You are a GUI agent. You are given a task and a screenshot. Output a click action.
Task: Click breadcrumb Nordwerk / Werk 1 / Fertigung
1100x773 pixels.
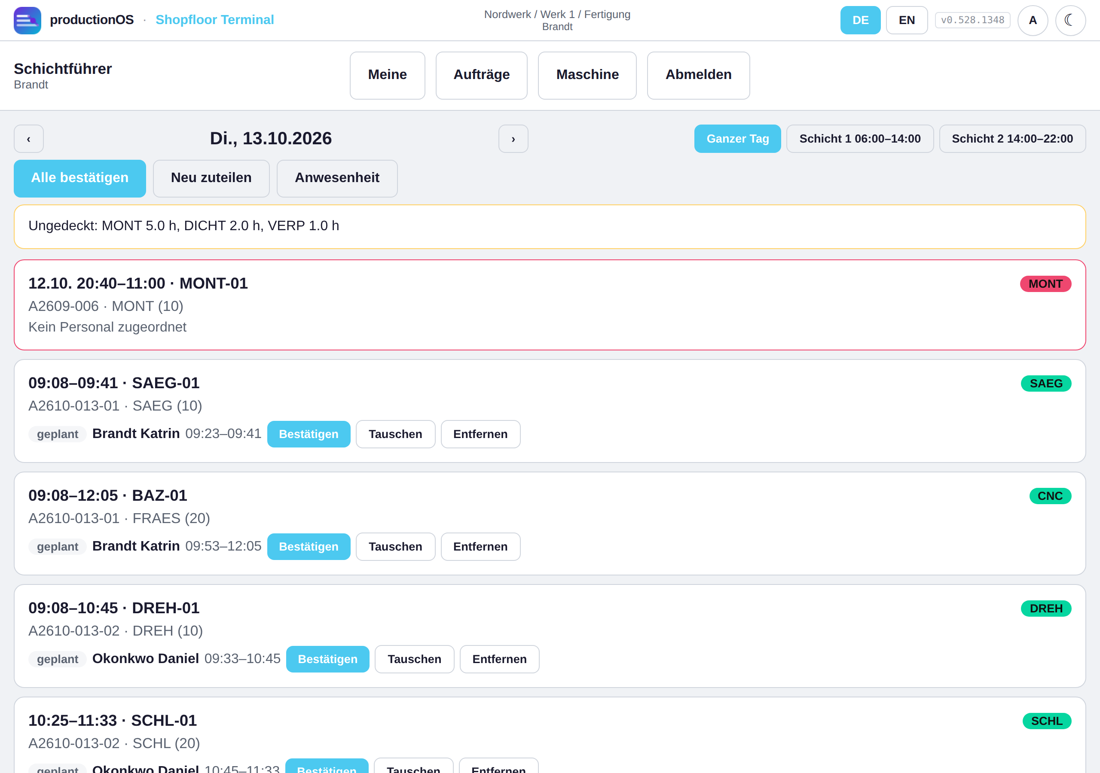click(x=557, y=14)
